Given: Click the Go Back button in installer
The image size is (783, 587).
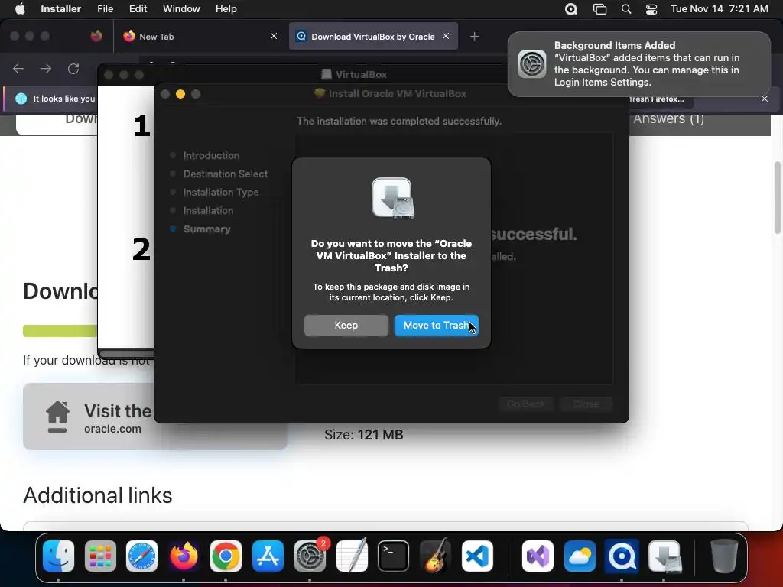Looking at the screenshot, I should [x=526, y=404].
